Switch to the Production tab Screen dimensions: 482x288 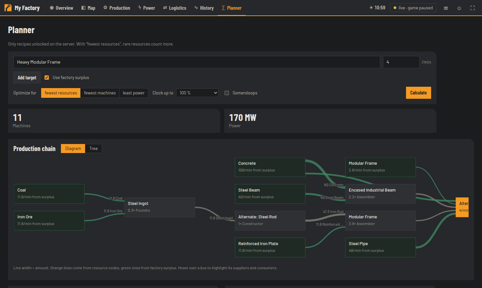pos(117,8)
